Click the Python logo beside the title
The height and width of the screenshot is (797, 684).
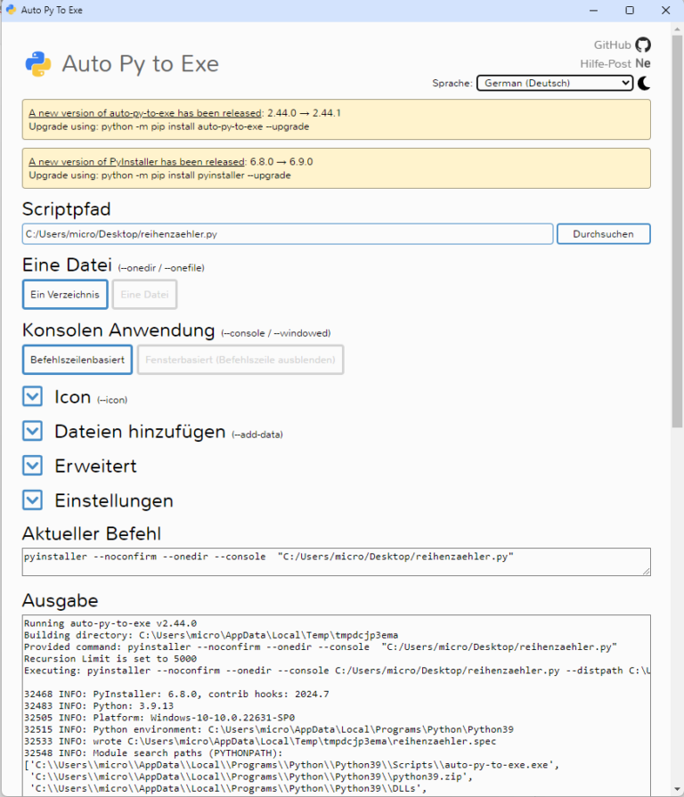coord(37,64)
